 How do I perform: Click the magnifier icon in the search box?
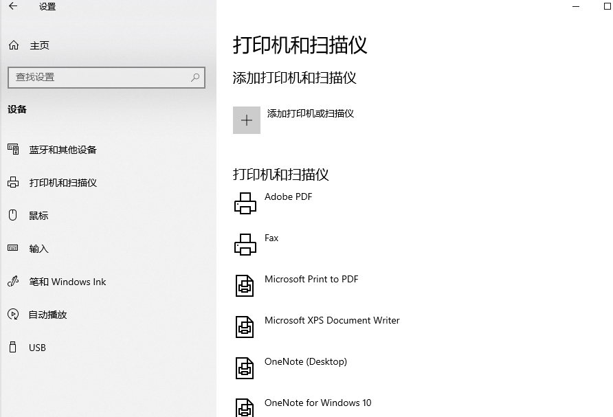click(195, 78)
